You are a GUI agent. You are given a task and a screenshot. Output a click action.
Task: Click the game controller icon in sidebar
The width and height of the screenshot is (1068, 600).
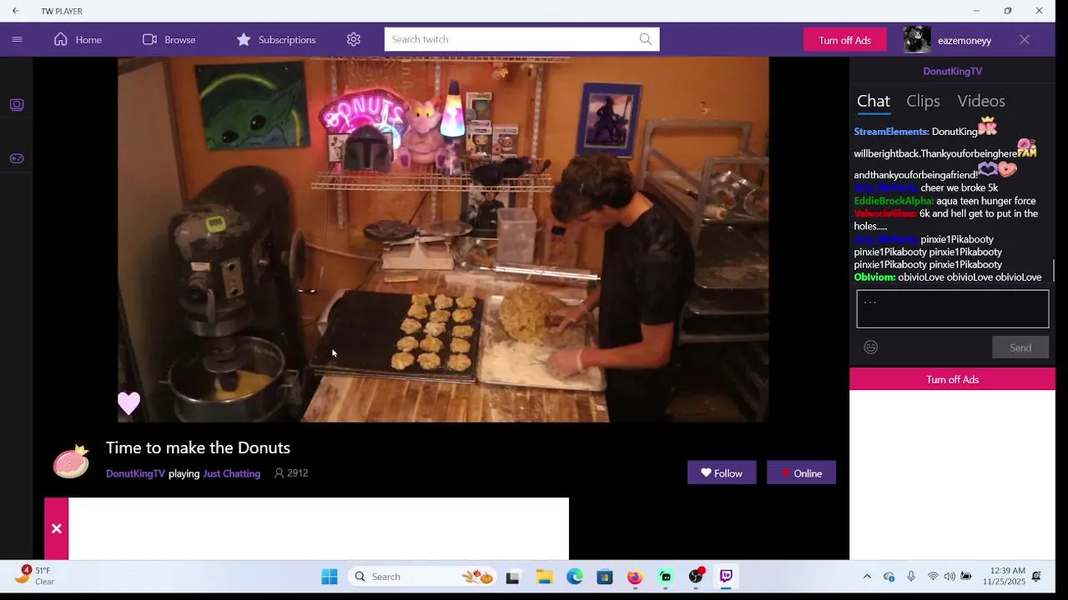click(17, 158)
